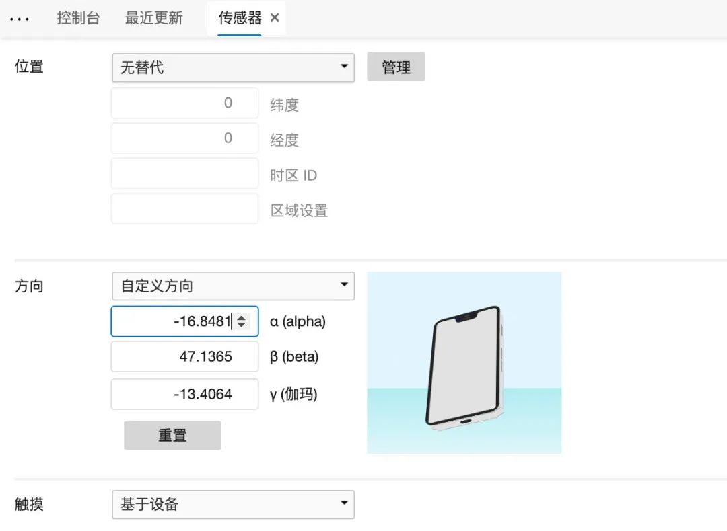Open the 触摸 touch mode dropdown

(232, 504)
